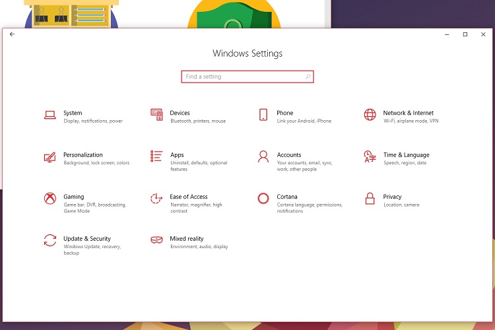This screenshot has width=495, height=330.
Task: Open the Update & Security arrows icon
Action: (x=50, y=240)
